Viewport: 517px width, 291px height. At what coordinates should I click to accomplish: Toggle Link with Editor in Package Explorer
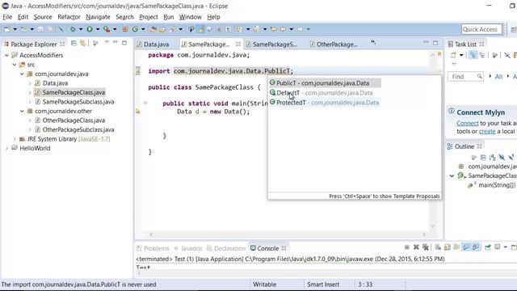pyautogui.click(x=82, y=43)
